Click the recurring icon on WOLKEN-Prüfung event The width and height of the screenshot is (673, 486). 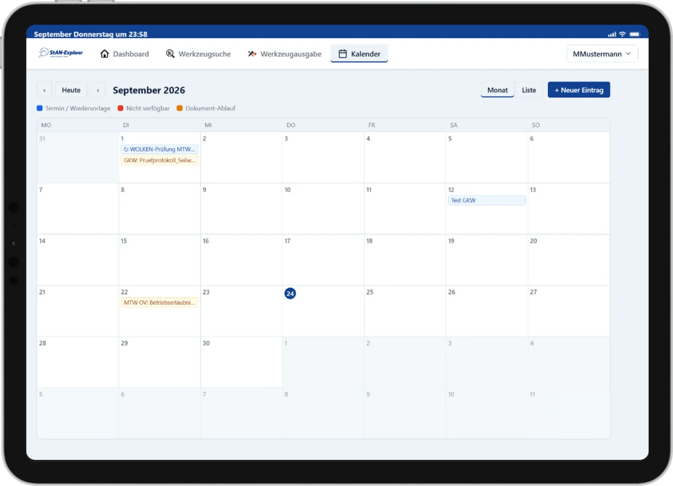[126, 149]
